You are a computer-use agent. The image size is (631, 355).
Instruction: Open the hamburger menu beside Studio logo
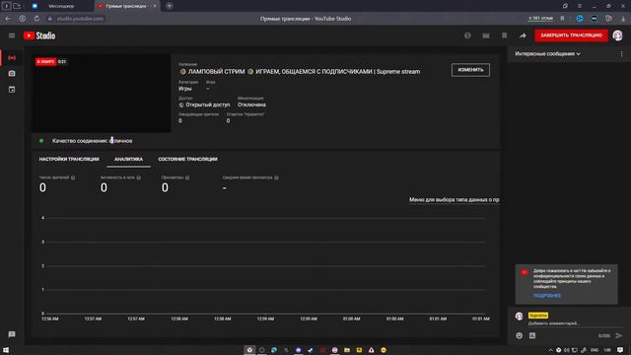tap(12, 35)
